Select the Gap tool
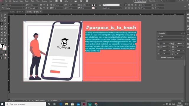This screenshot has height=106, width=189. coord(5,18)
